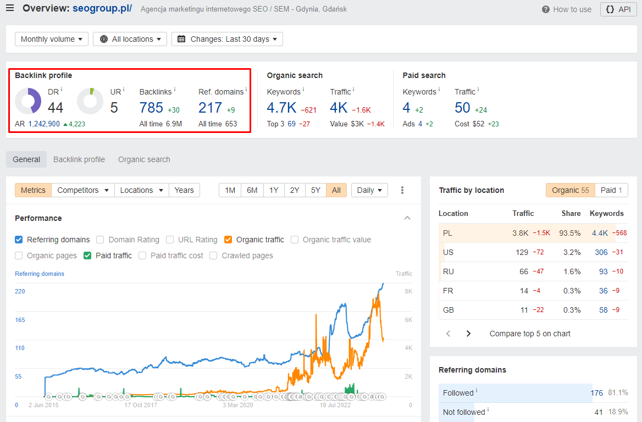Screen dimensions: 642x422
Task: Uncheck Referring domains checkbox
Action: click(19, 240)
